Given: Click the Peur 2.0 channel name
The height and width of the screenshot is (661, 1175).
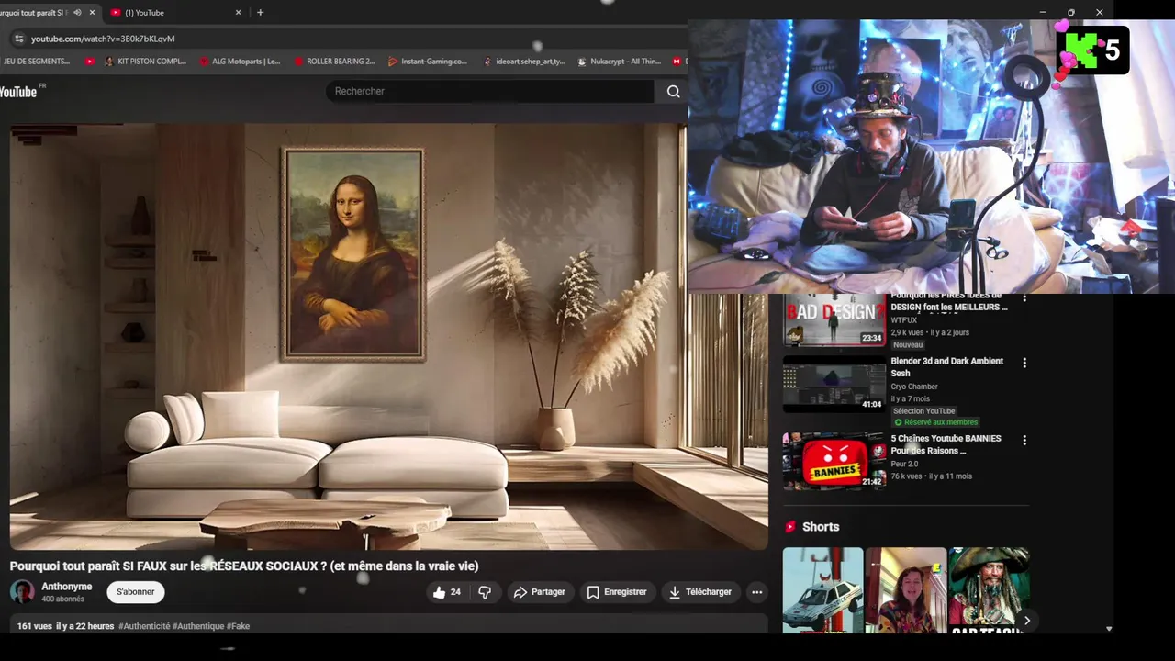Looking at the screenshot, I should coord(904,464).
